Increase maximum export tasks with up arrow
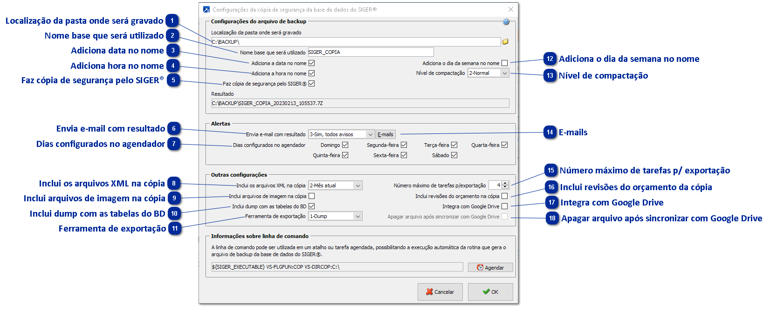 [x=506, y=183]
